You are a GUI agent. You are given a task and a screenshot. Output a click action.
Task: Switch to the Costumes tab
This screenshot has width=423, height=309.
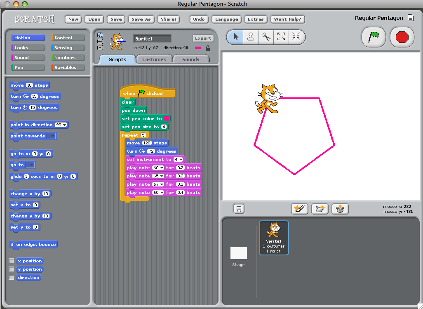[x=154, y=59]
